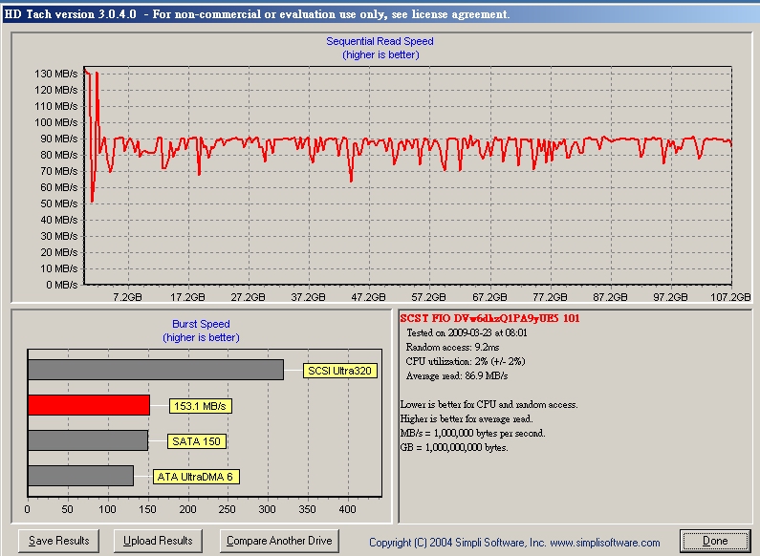This screenshot has height=556, width=760.
Task: Click the Save Results button
Action: point(58,541)
